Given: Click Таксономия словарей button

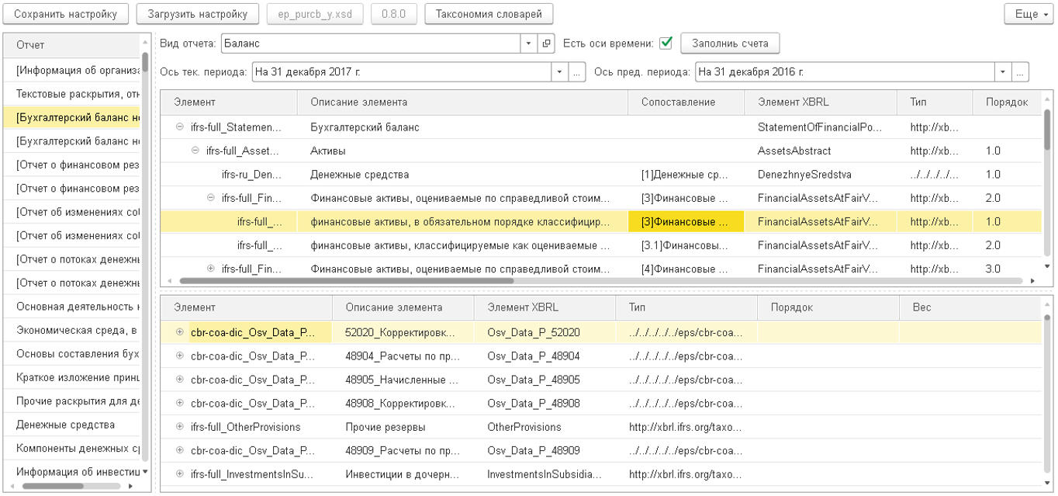Looking at the screenshot, I should (489, 14).
